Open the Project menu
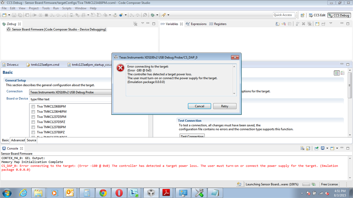This screenshot has height=198, width=353. click(34, 8)
